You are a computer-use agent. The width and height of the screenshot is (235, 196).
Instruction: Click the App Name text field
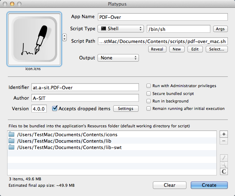pyautogui.click(x=162, y=17)
